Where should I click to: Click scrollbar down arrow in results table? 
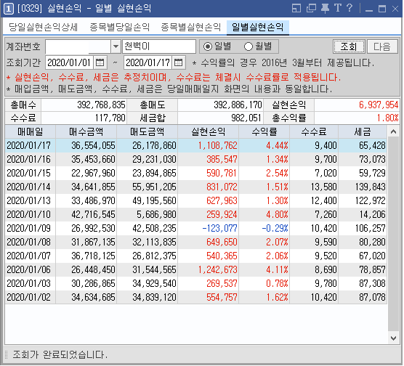394,338
